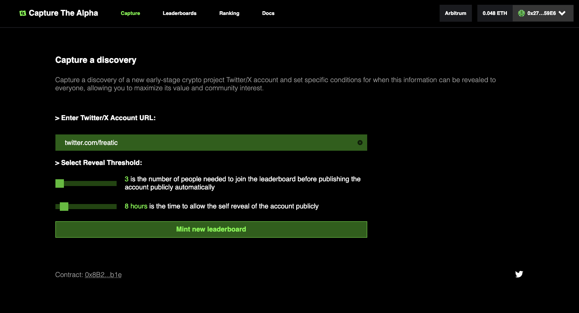
Task: Open the Capture nav tab
Action: click(130, 13)
